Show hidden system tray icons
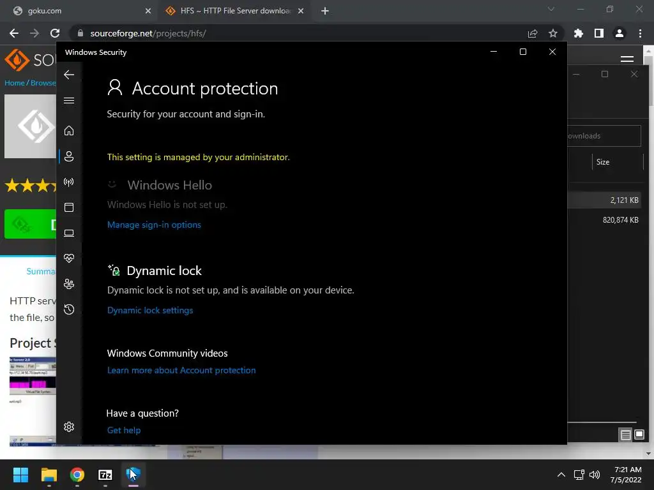654x490 pixels. [x=561, y=475]
